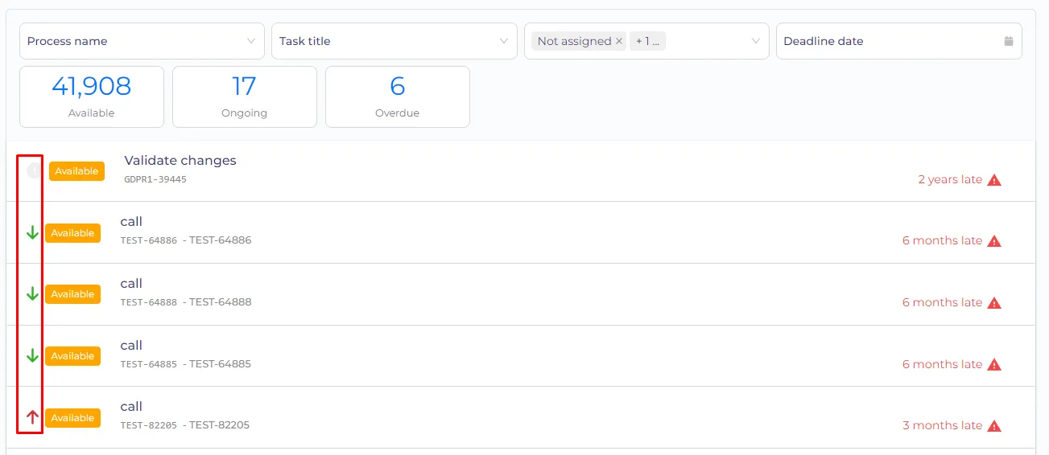The width and height of the screenshot is (1049, 455).
Task: Open the assignee filter dropdown chevron
Action: point(756,41)
